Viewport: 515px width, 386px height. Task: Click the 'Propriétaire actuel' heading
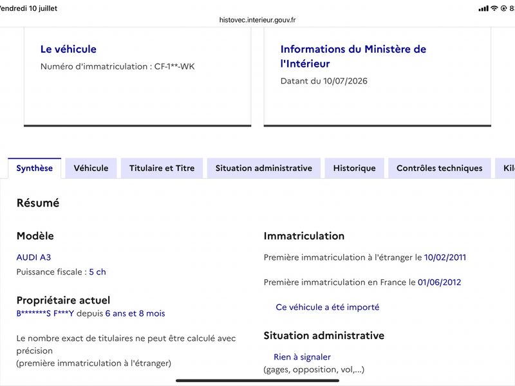pos(63,300)
